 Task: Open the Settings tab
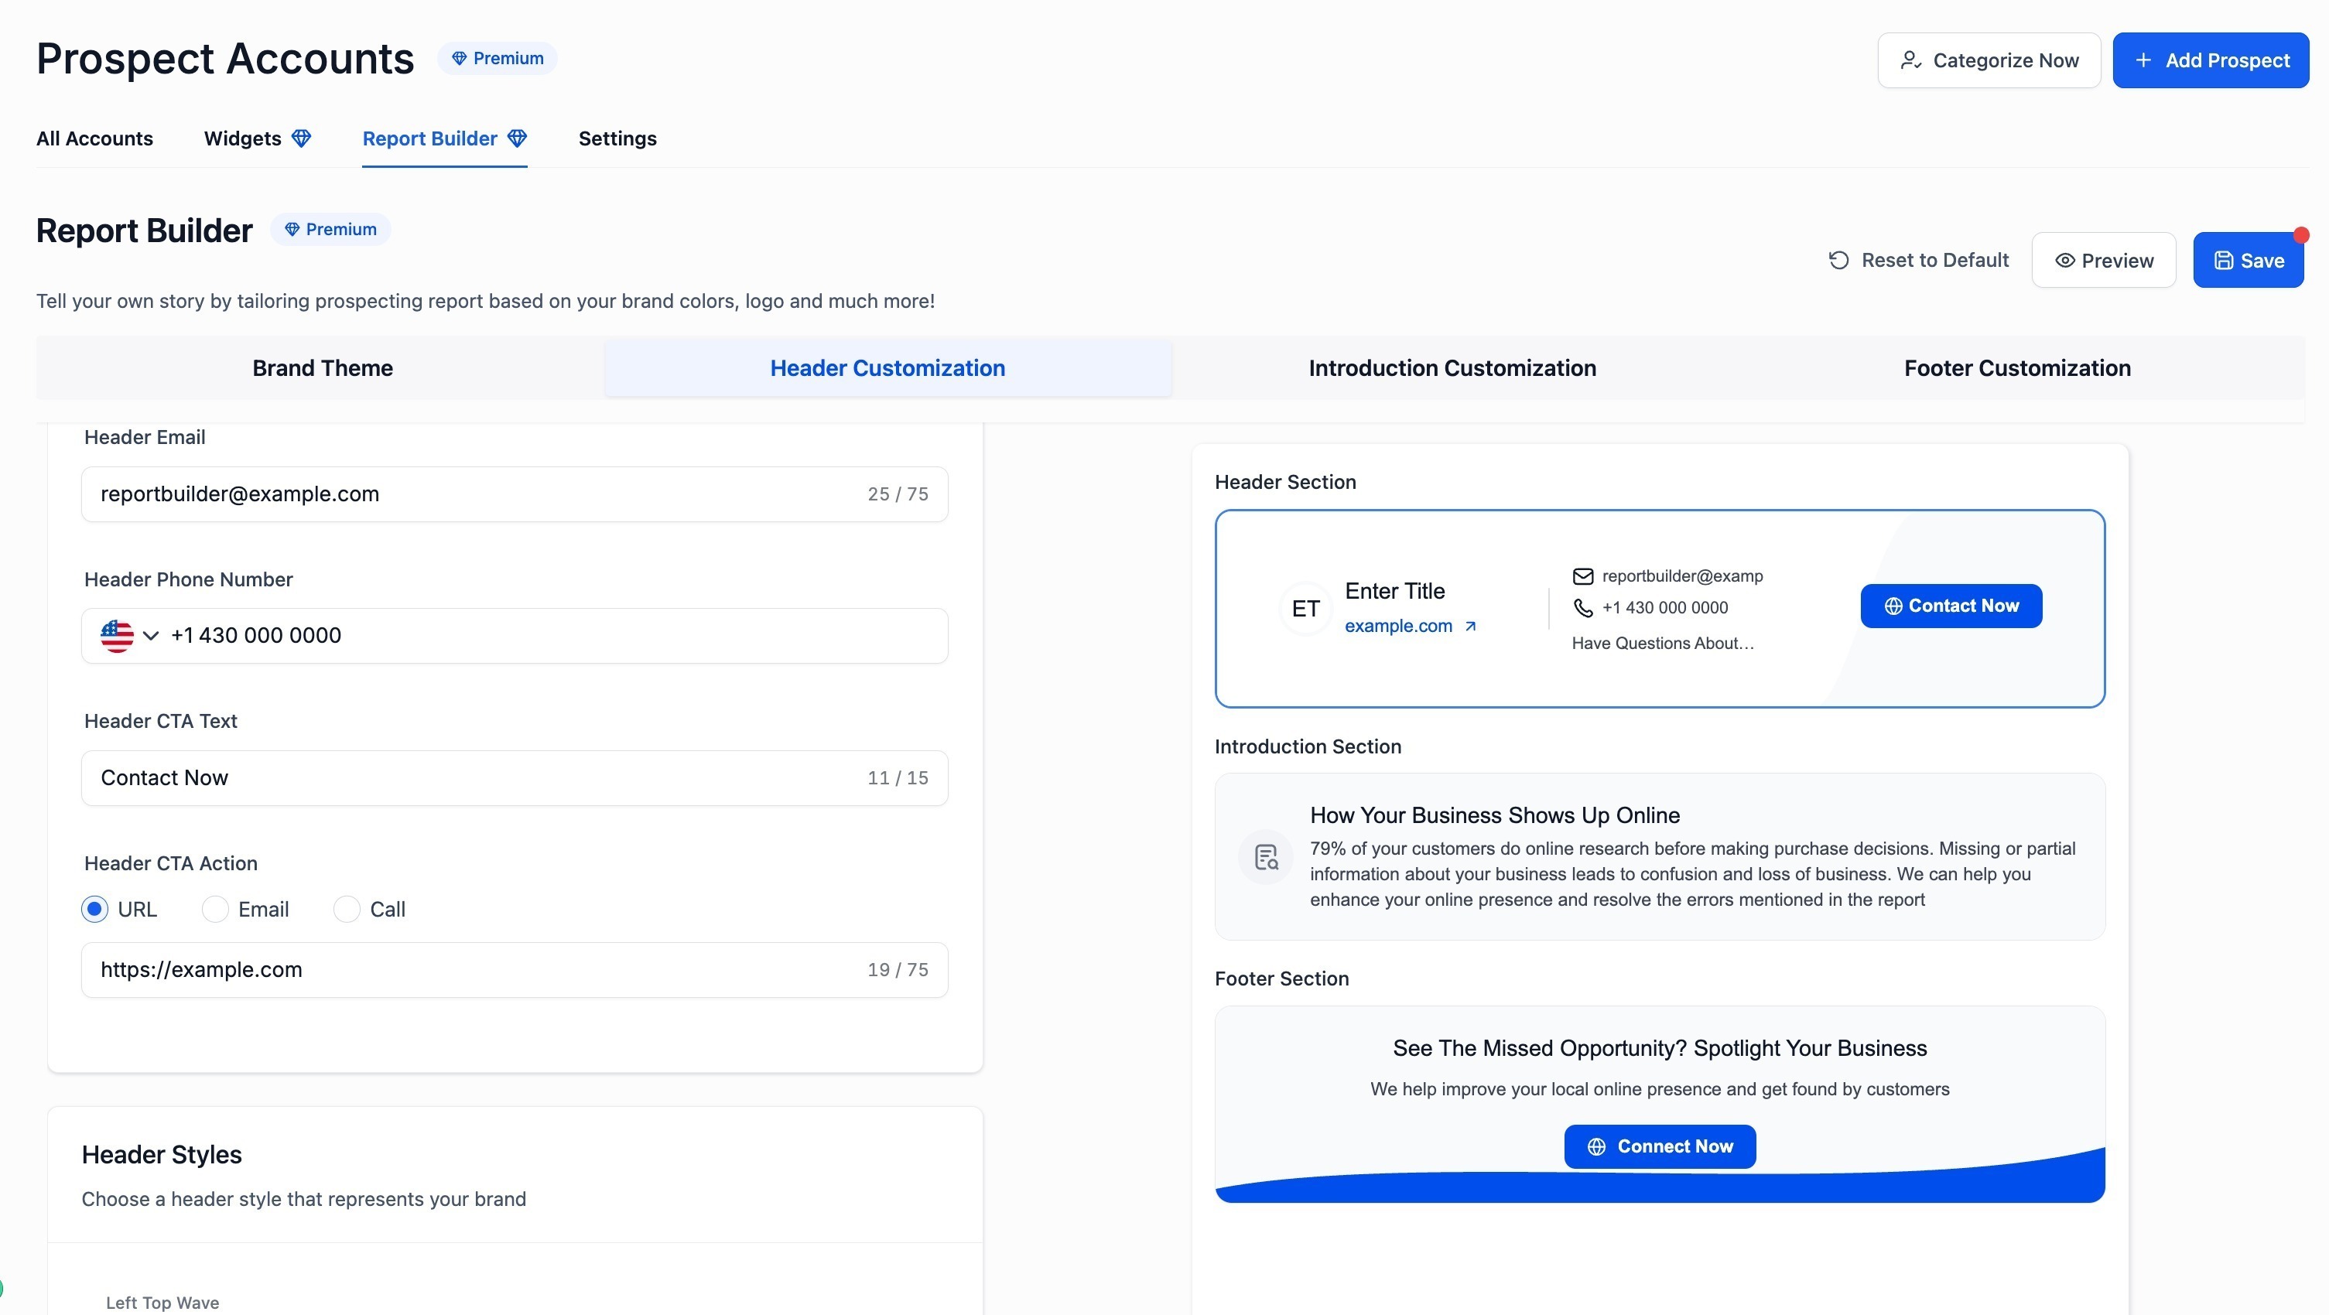click(x=617, y=138)
